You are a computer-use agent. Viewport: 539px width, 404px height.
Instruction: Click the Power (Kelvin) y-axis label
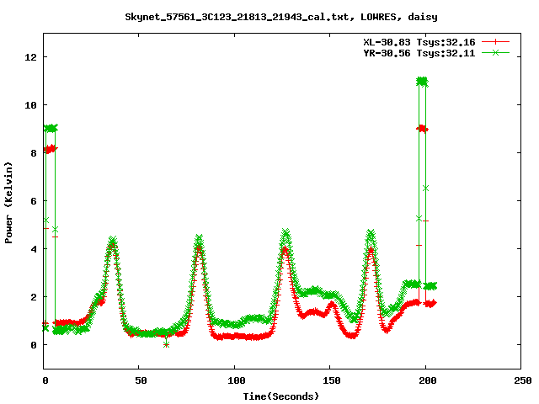8,203
